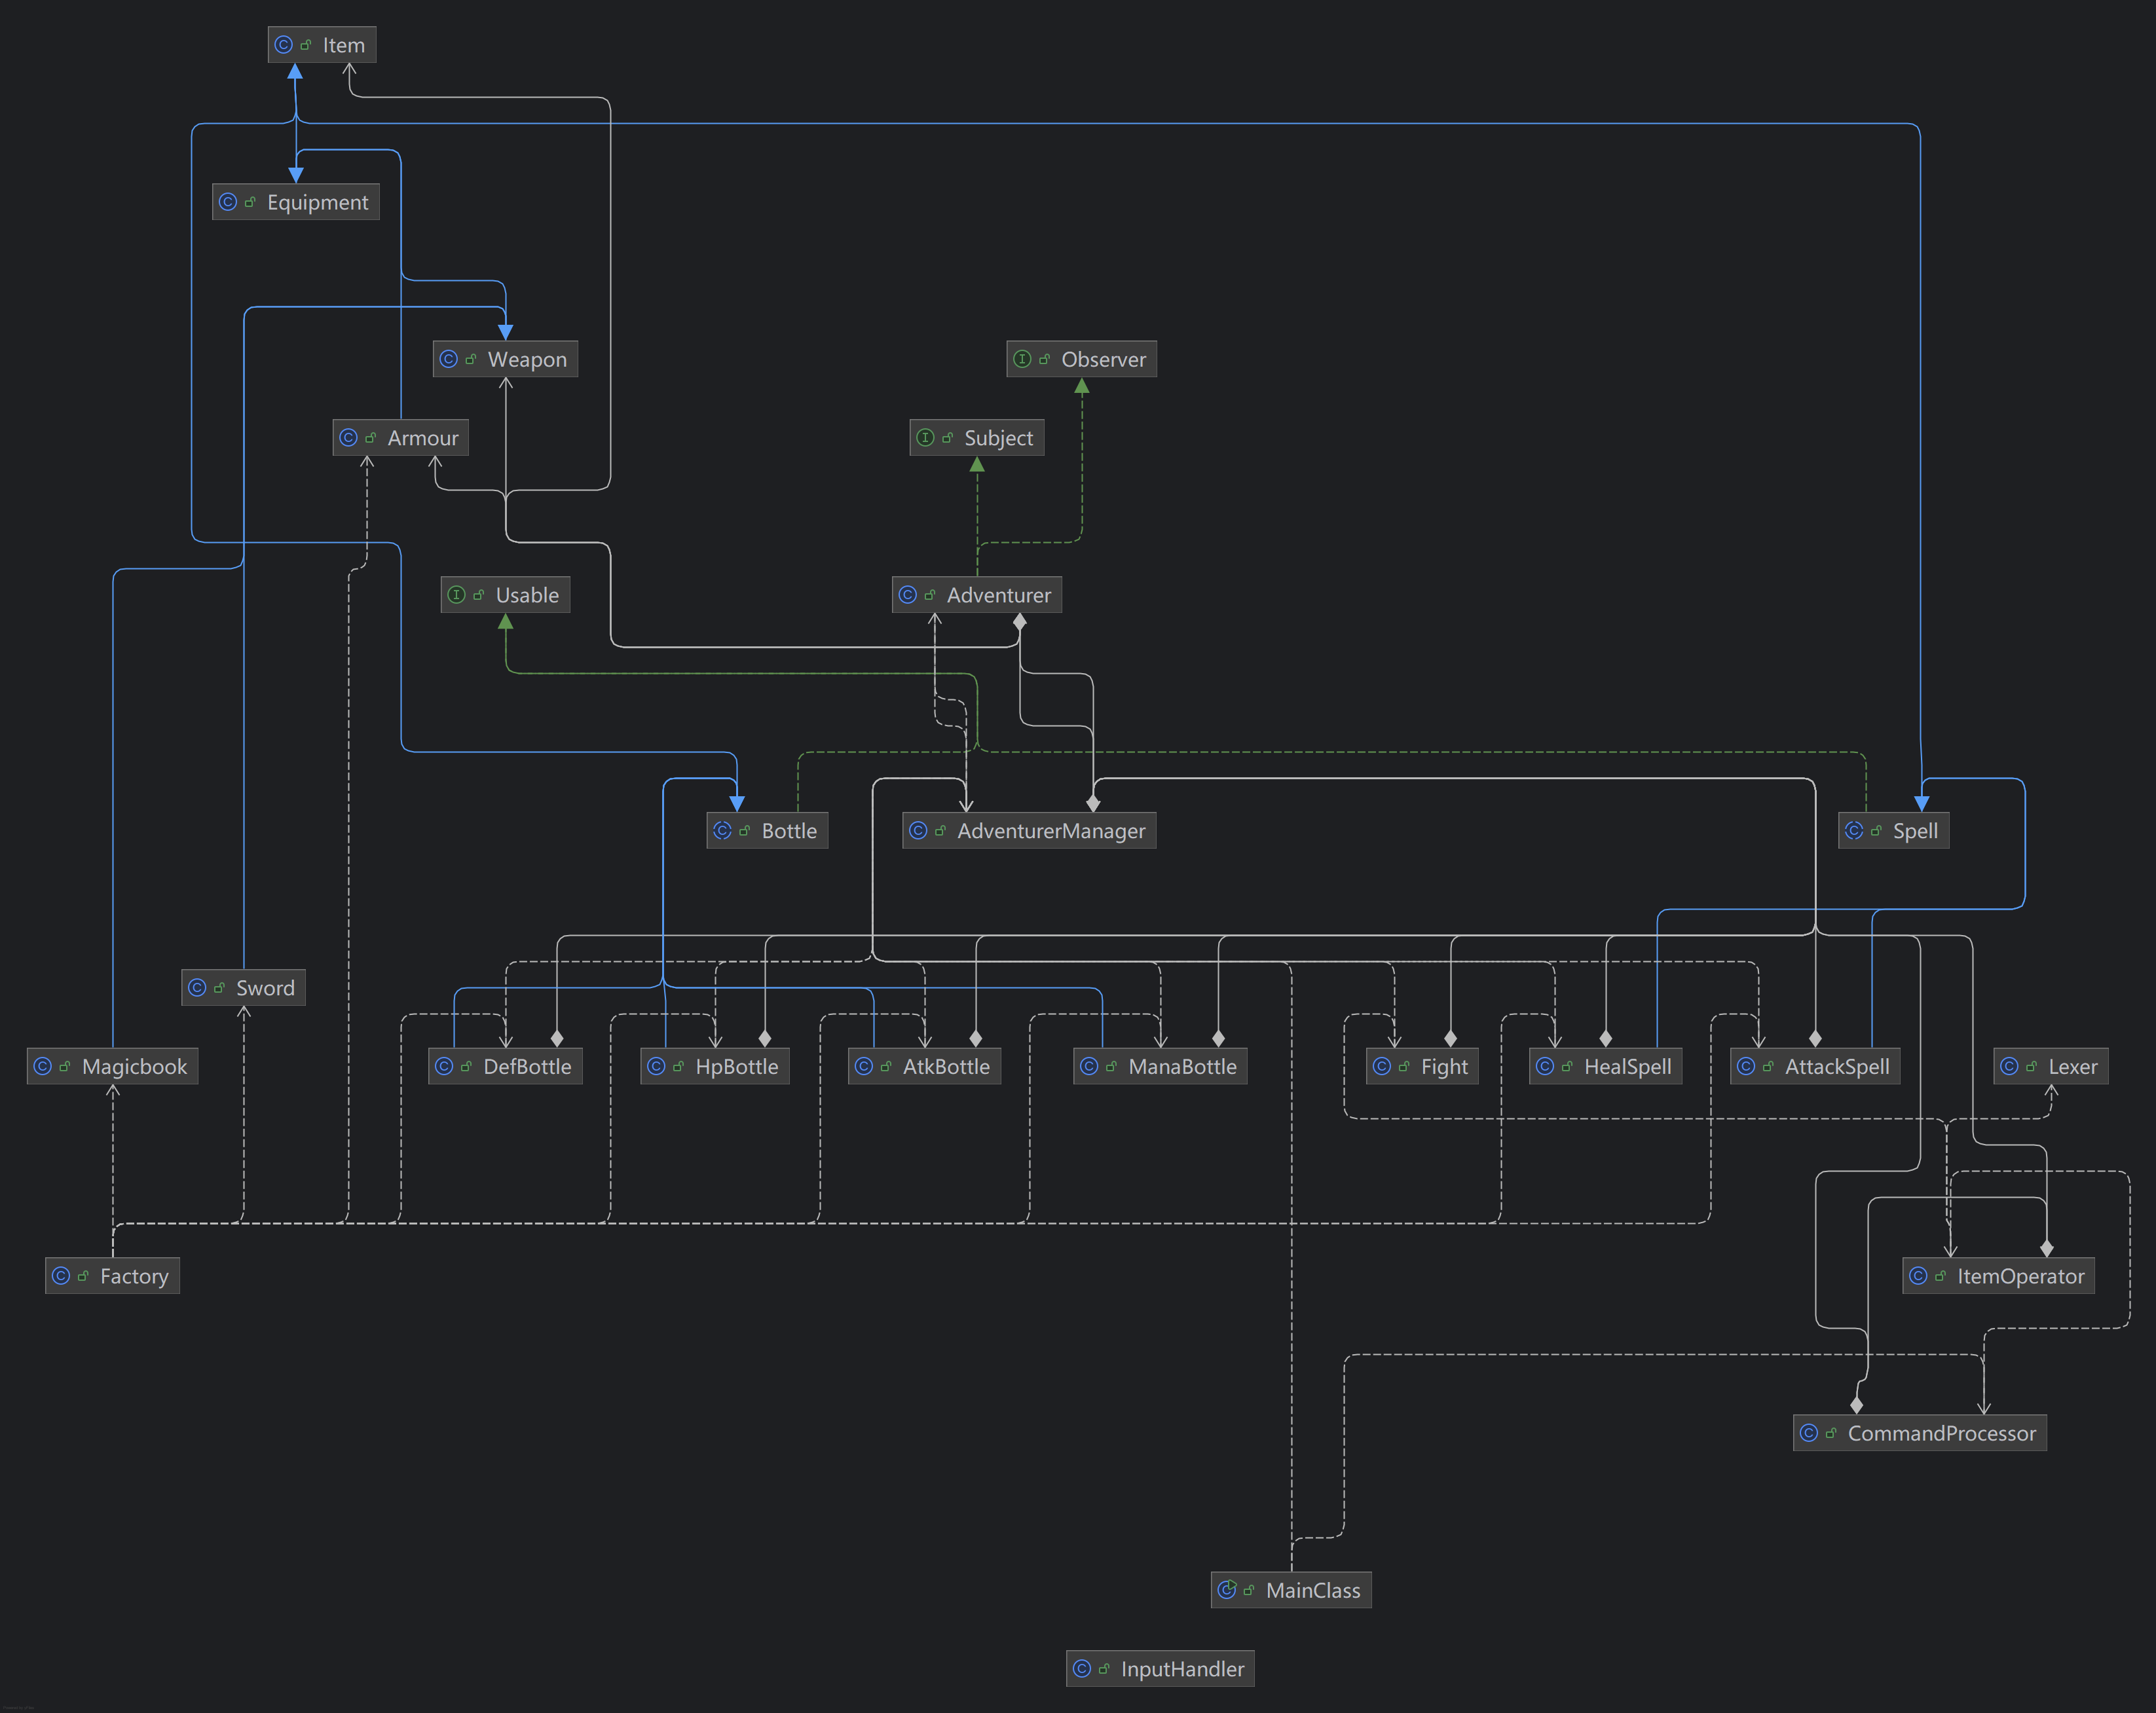
Task: Select the HealSpell class node
Action: pos(1606,1066)
